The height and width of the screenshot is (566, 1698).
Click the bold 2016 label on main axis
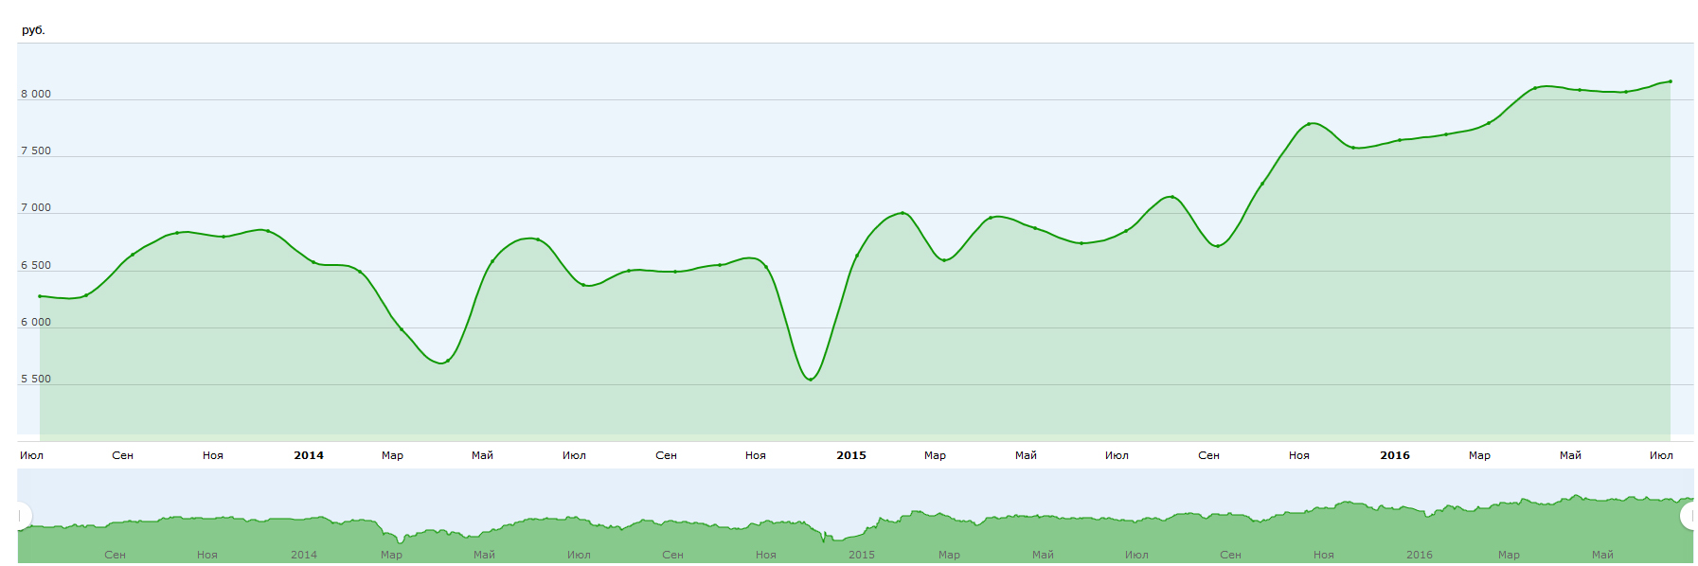(1394, 455)
